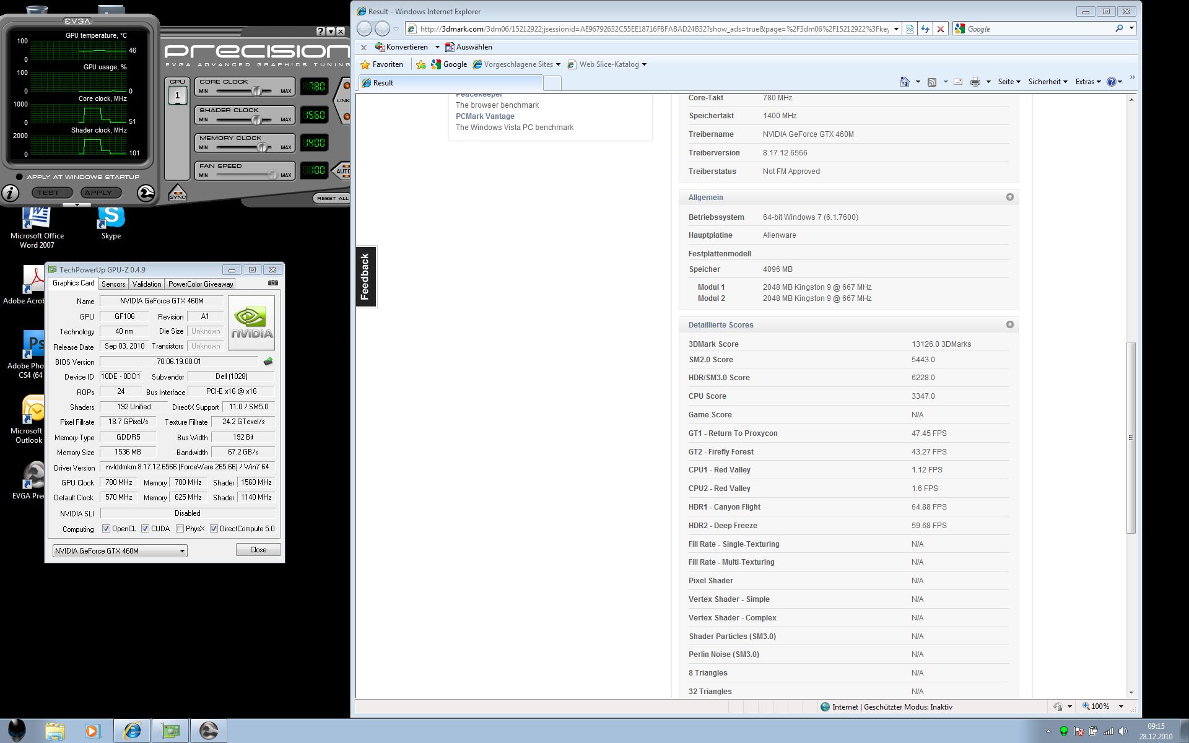Toggle clock LINK control in Precision

[x=342, y=100]
